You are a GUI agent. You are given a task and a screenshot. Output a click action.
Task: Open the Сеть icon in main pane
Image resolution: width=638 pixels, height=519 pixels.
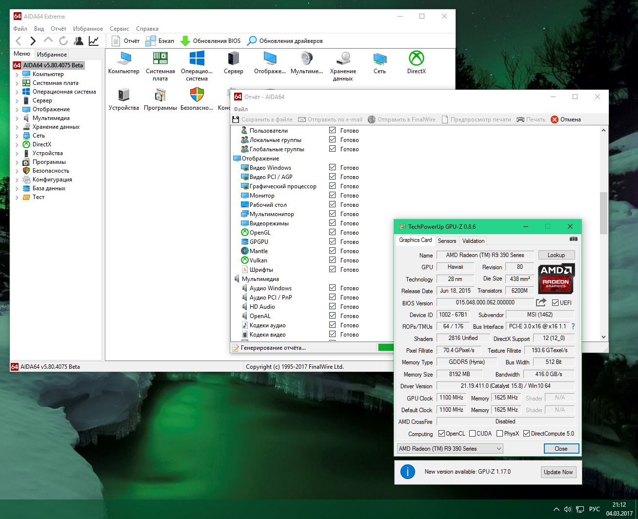point(380,62)
